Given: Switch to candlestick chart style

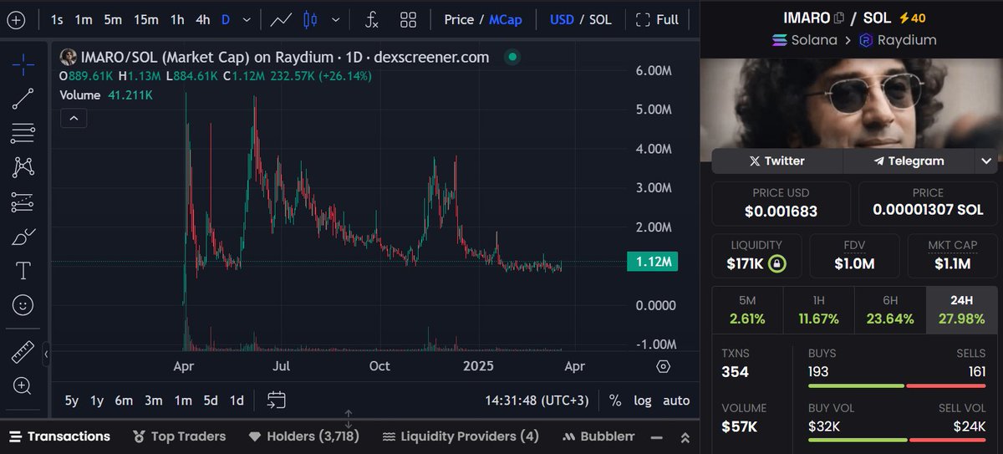Looking at the screenshot, I should pos(311,19).
